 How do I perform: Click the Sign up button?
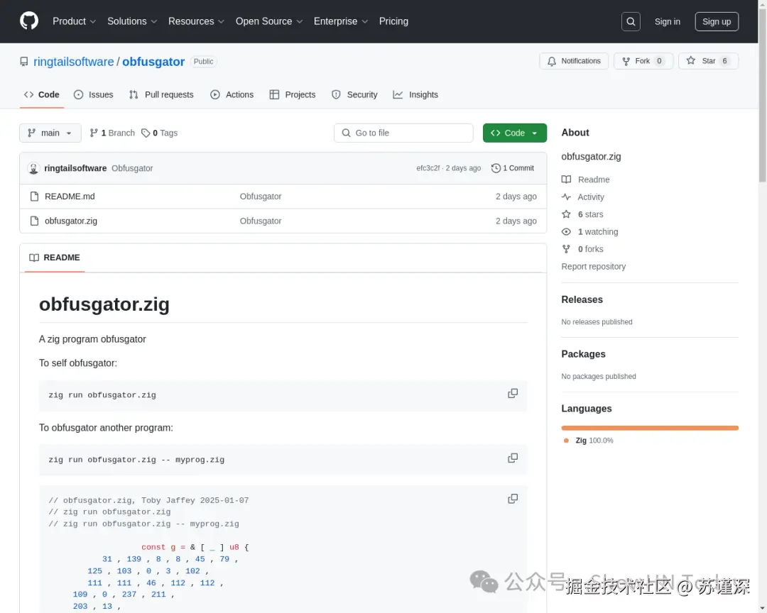pos(717,21)
